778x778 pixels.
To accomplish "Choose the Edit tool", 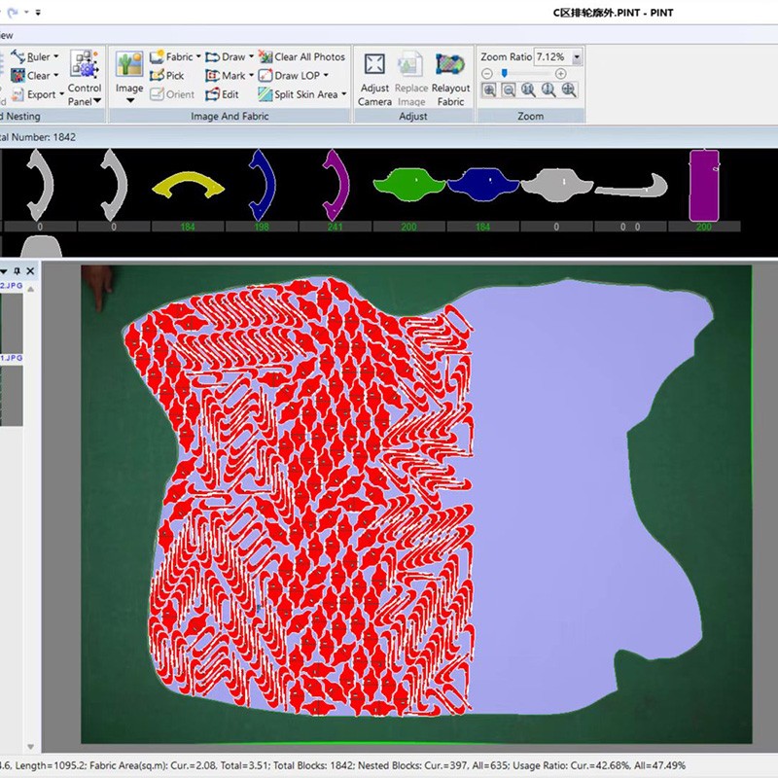I will (223, 94).
